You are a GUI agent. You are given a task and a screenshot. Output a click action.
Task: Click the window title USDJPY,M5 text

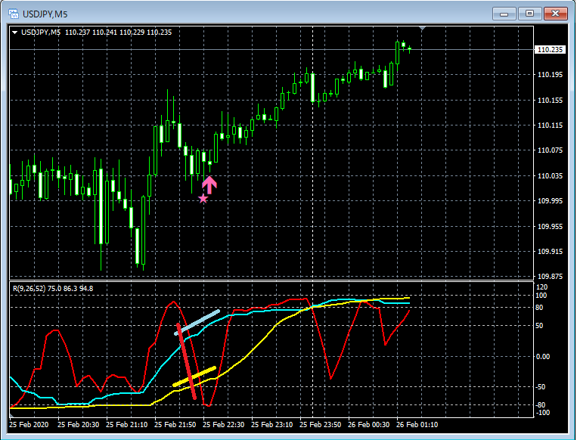click(x=45, y=14)
